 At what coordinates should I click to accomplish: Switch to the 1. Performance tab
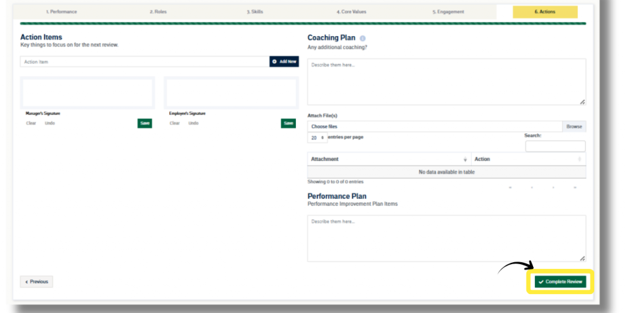pyautogui.click(x=62, y=12)
